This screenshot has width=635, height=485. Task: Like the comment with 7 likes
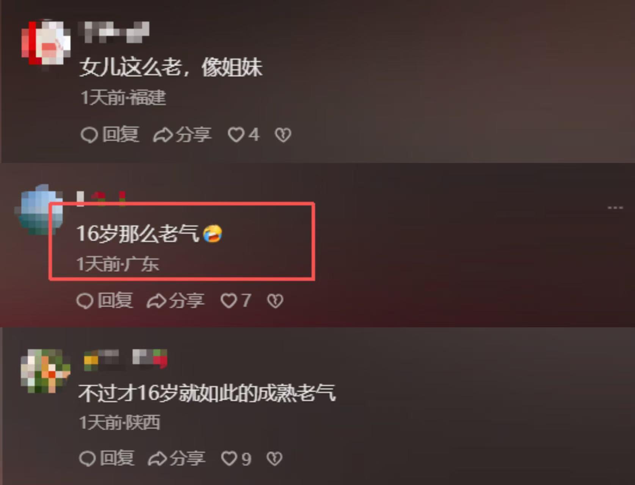click(x=236, y=301)
